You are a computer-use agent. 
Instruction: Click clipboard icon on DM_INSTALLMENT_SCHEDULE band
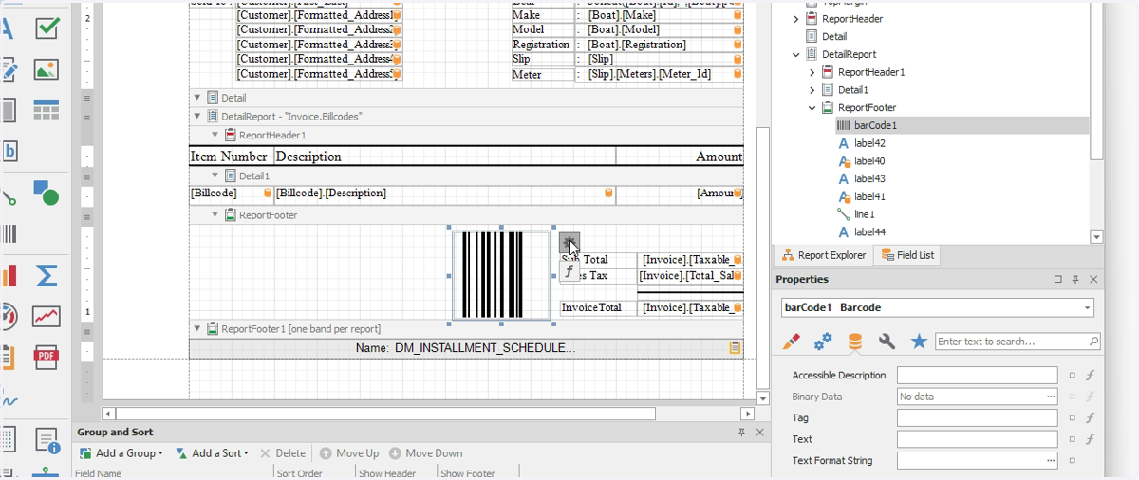pyautogui.click(x=735, y=348)
